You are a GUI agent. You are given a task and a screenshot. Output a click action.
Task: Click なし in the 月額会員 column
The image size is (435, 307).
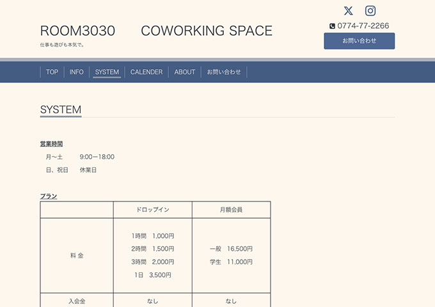pyautogui.click(x=231, y=301)
